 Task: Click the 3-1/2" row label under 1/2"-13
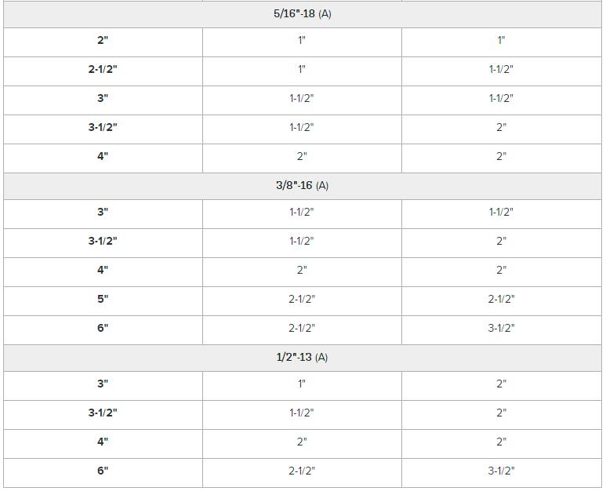(103, 413)
